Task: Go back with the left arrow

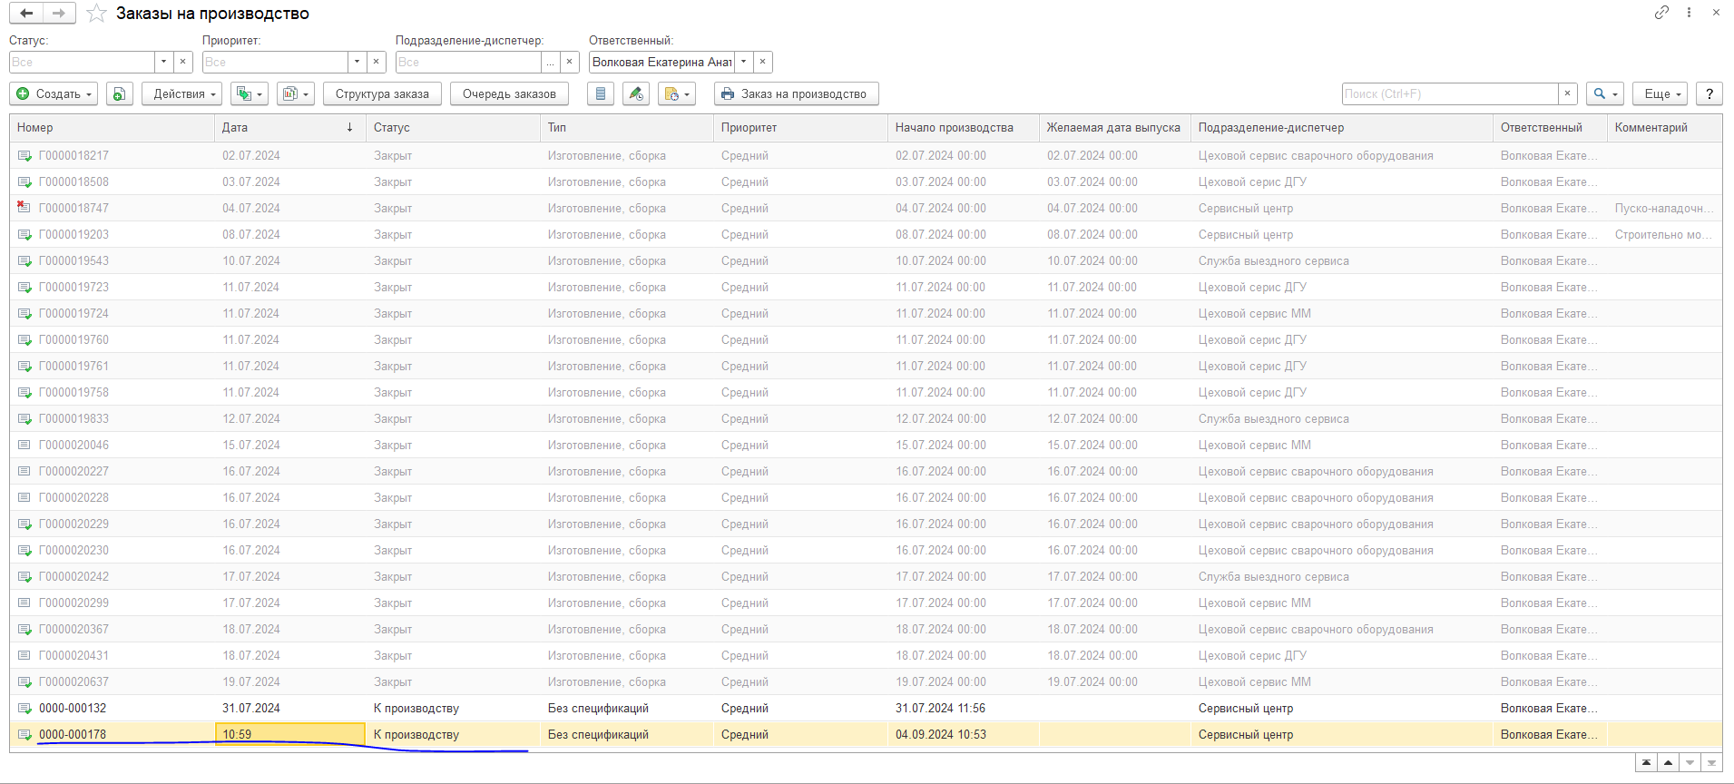Action: tap(26, 13)
